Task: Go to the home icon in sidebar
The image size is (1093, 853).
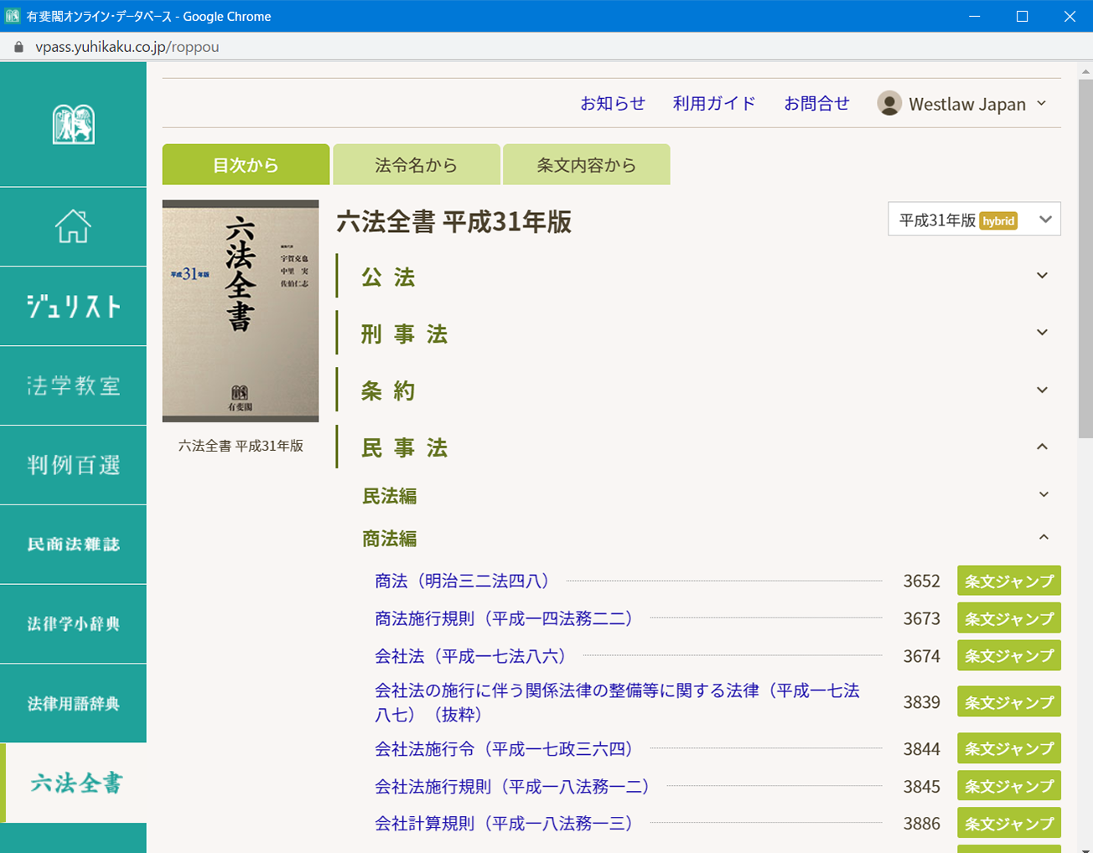Action: [x=73, y=226]
